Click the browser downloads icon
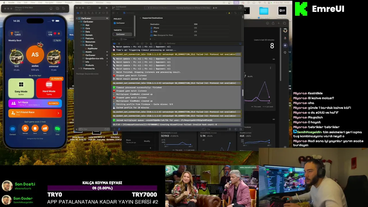This screenshot has width=368, height=207. [267, 23]
